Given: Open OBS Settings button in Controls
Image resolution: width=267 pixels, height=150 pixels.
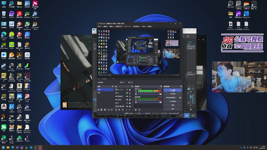Looking at the screenshot, I should pyautogui.click(x=173, y=105).
